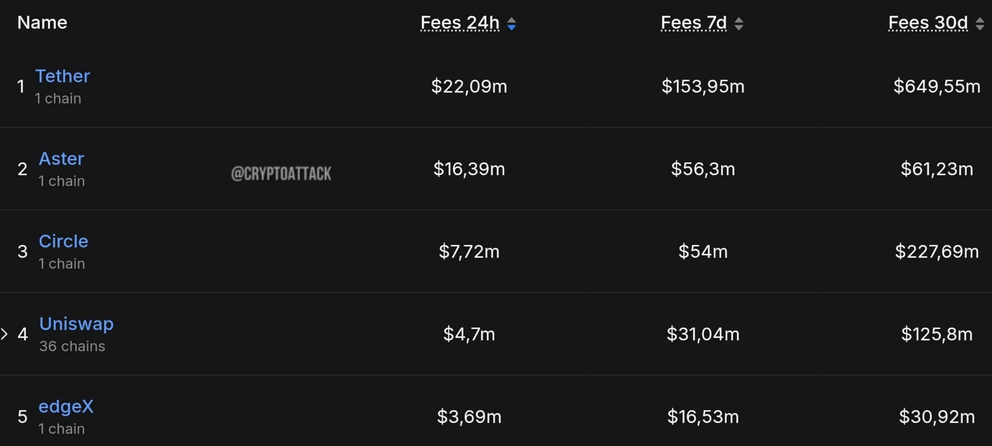
Task: Select Tether's 24h fee value $22,09m
Action: pyautogui.click(x=469, y=86)
